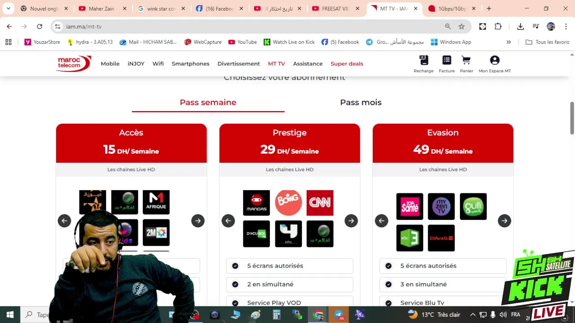The width and height of the screenshot is (575, 323).
Task: Go back with browser back arrow
Action: click(x=9, y=26)
